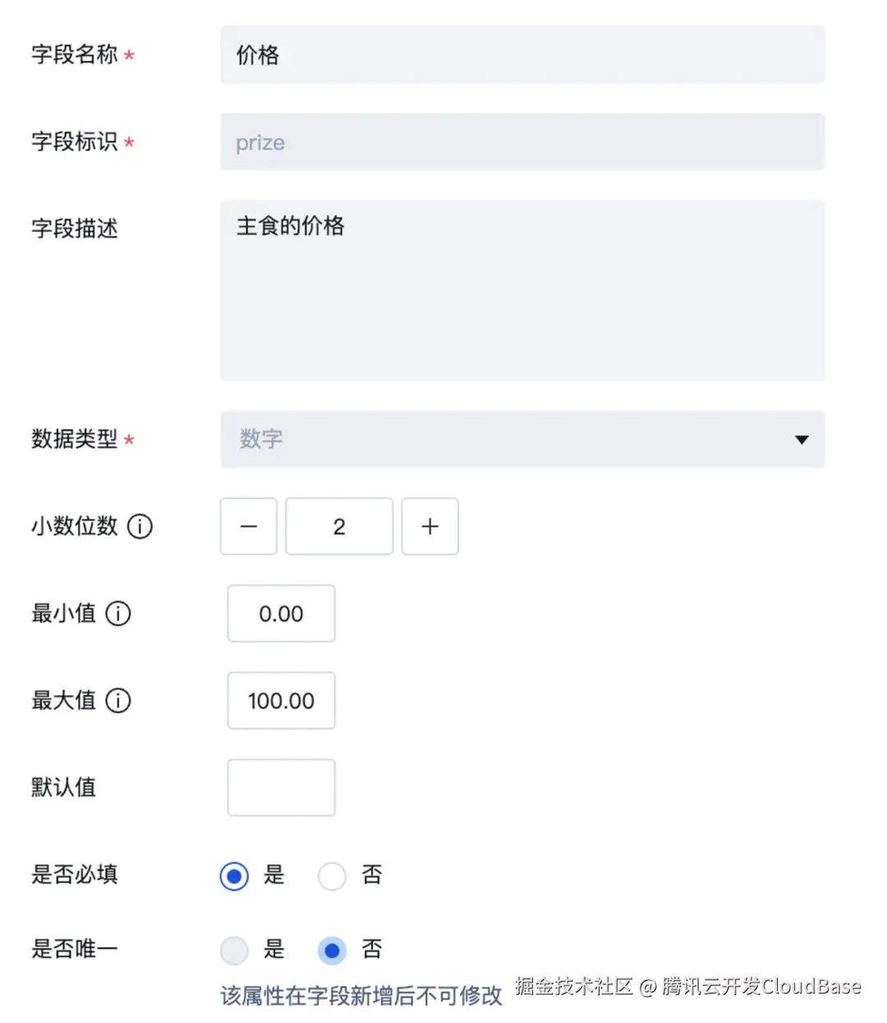
Task: Click the info icon beside 最小值
Action: pyautogui.click(x=120, y=614)
